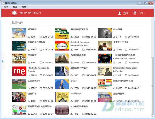Image resolution: width=155 pixels, height=119 pixels.
Task: Click download icon next to 41545
Action: 29,50
